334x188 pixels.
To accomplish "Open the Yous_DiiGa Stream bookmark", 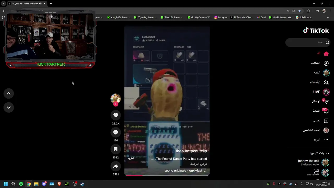I will pos(119,17).
